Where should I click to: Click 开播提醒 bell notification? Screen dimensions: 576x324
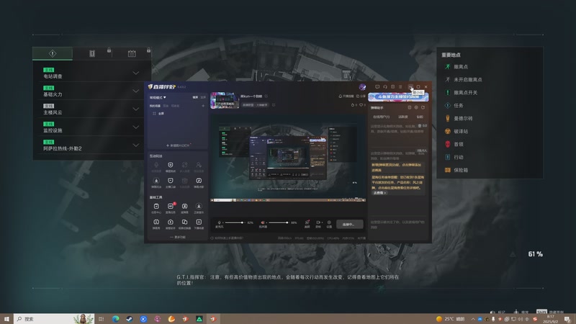tap(346, 96)
